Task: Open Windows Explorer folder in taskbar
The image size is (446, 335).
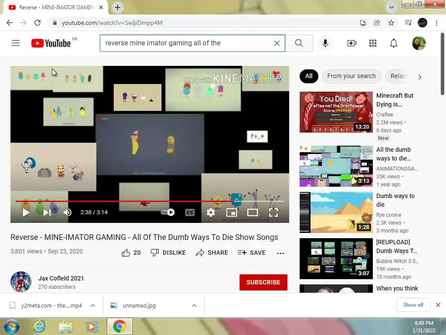Action: pyautogui.click(x=65, y=326)
